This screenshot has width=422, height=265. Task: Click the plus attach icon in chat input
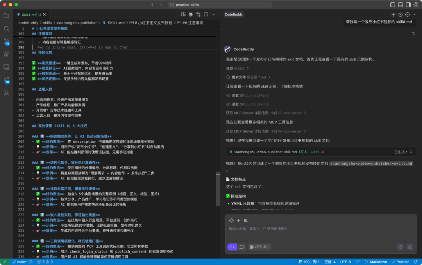tap(238, 220)
